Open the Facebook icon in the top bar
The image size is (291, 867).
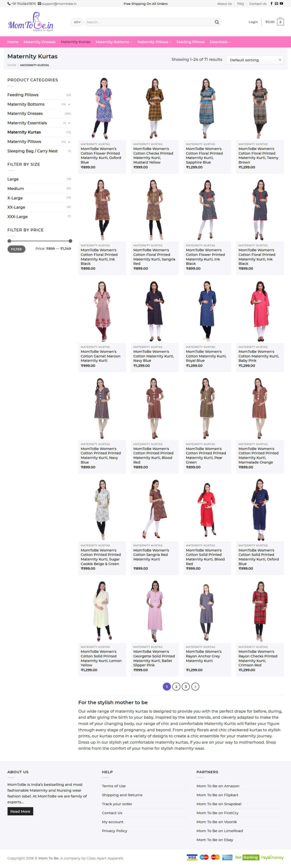tap(271, 4)
